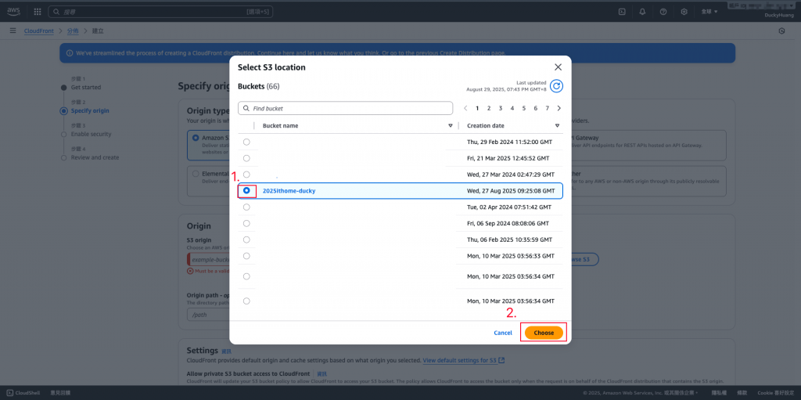Click the CloudShell icon in the footer
801x400 pixels.
(x=10, y=393)
